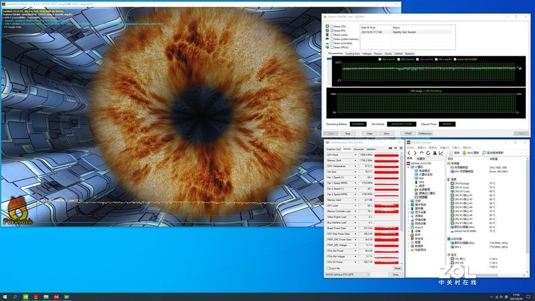Click the AIDA64 up-level arrow icon
535x301 pixels.
pyautogui.click(x=422, y=153)
